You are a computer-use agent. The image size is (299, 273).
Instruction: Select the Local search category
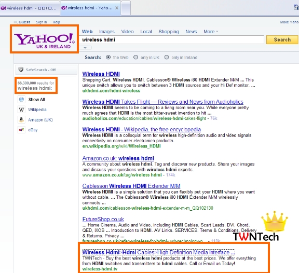coord(146,32)
